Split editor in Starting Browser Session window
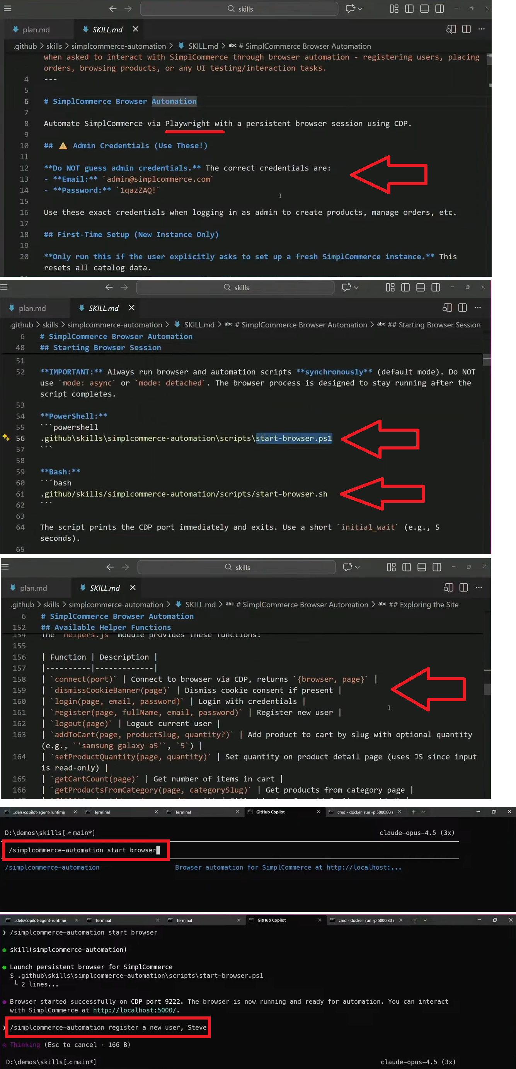The height and width of the screenshot is (1069, 516). [463, 308]
